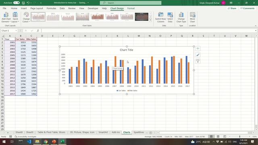258x145 pixels.
Task: Switch to Page Layout view in status bar
Action: (218, 137)
